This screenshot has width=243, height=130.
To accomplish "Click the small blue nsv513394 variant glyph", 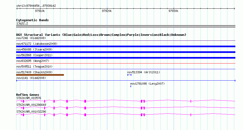I will [129, 75].
